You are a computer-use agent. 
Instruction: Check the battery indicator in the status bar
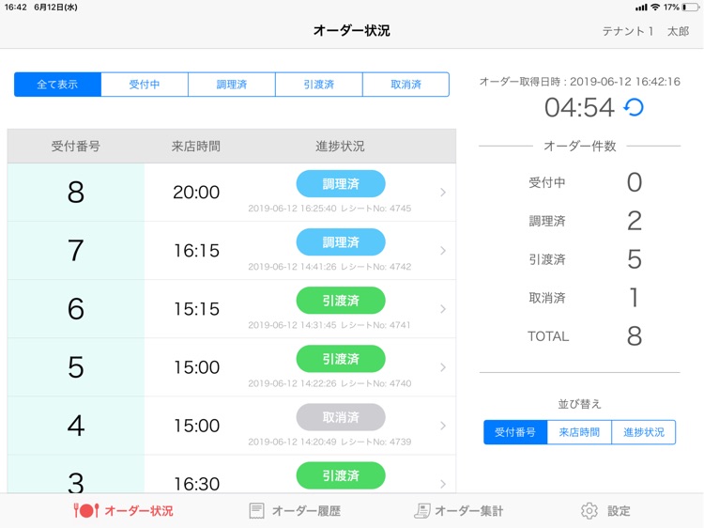pyautogui.click(x=690, y=8)
